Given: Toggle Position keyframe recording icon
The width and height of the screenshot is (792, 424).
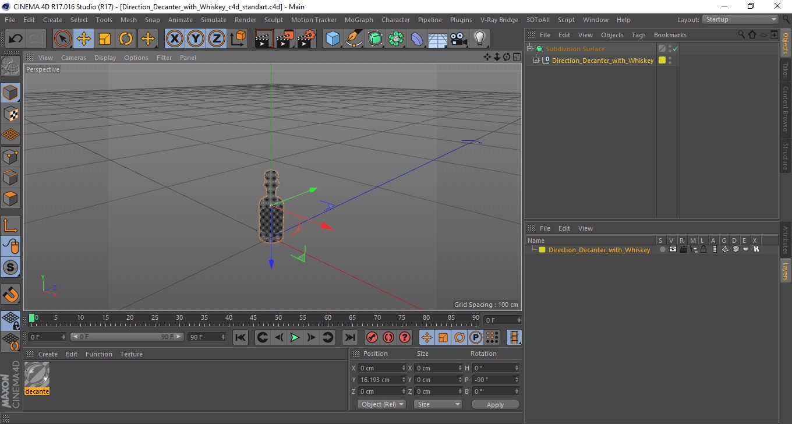Looking at the screenshot, I should tap(427, 337).
